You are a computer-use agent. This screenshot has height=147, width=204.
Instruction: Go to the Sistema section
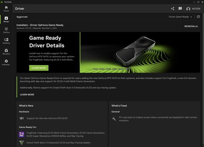point(6,41)
